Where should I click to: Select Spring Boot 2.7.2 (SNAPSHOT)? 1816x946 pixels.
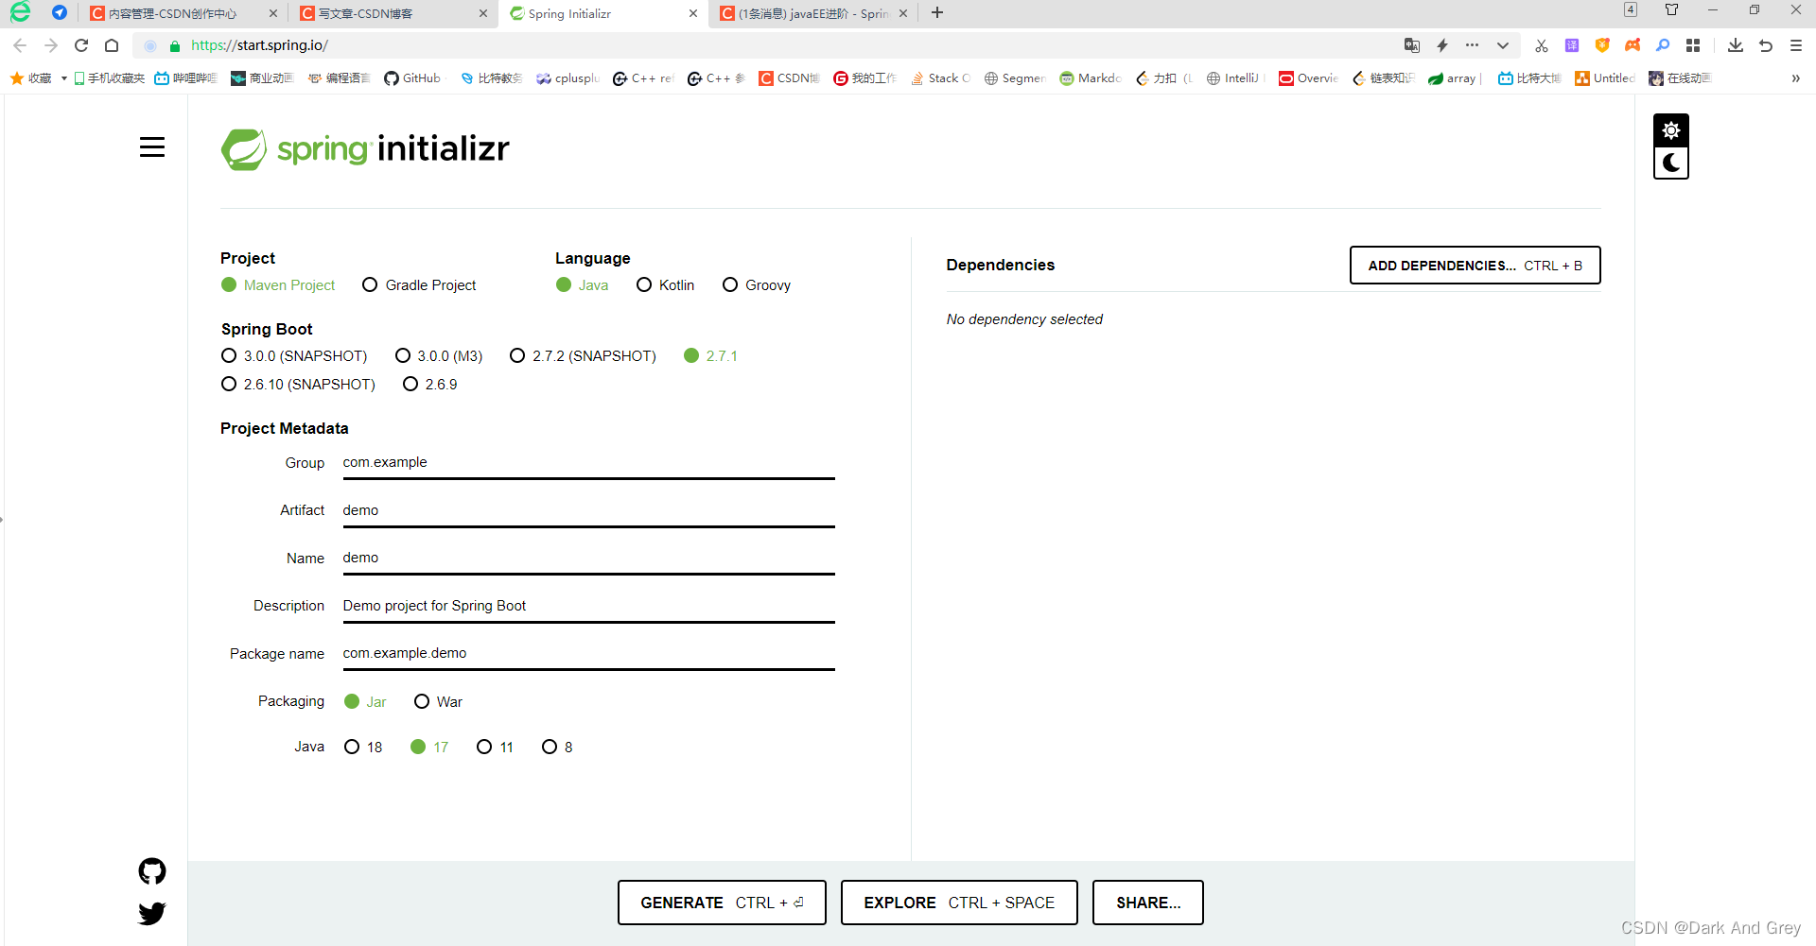(x=583, y=356)
